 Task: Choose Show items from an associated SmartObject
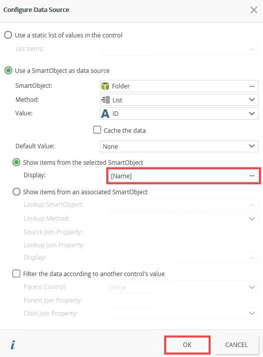[16, 192]
